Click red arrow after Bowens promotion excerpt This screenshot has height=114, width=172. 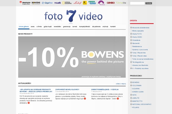(x=29, y=103)
